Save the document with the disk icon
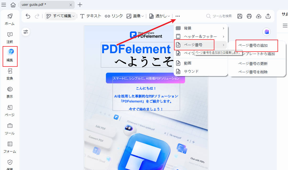Screen dimensions: 288x170 tap(240, 16)
